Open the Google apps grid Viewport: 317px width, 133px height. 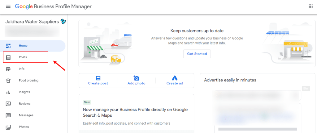[x=311, y=6]
